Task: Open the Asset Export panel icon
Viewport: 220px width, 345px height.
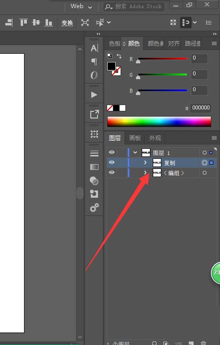Action: click(94, 114)
